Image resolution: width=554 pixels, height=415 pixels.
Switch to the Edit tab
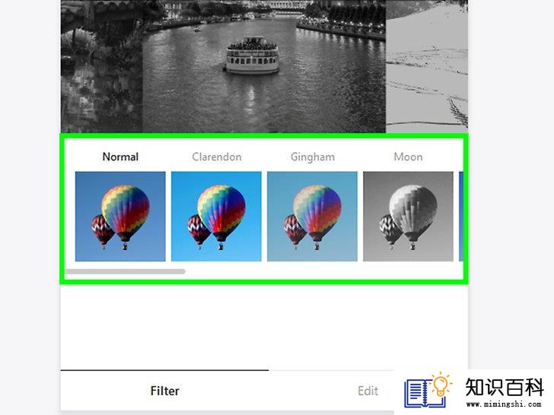pyautogui.click(x=368, y=391)
